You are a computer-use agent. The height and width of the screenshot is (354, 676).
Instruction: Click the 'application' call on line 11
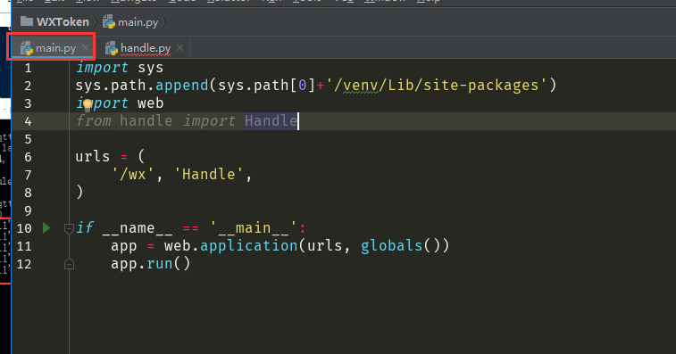pos(249,246)
